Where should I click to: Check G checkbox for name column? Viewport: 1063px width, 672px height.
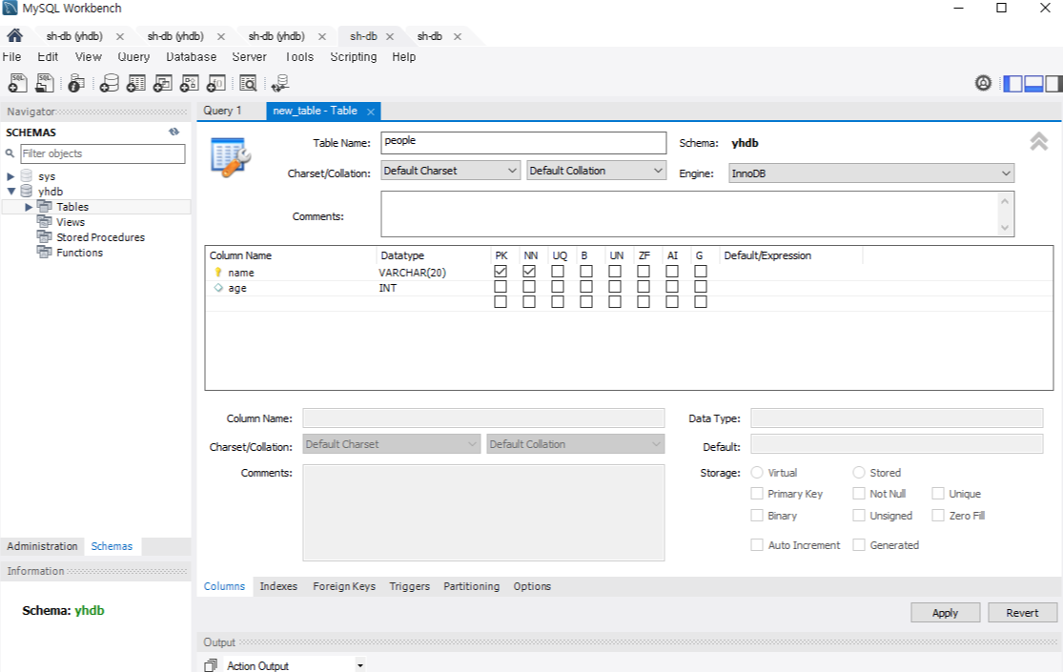701,272
